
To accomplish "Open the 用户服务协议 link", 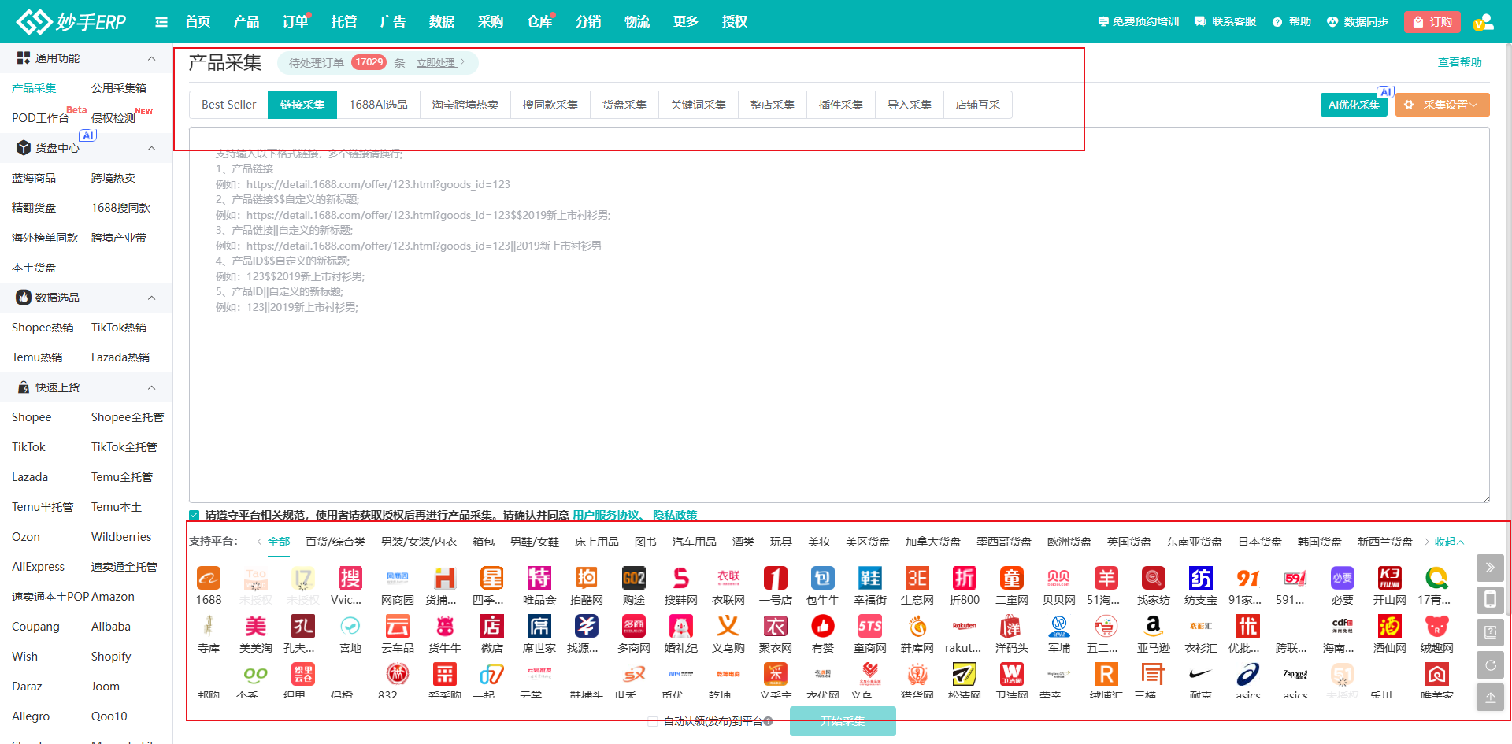I will (x=606, y=515).
